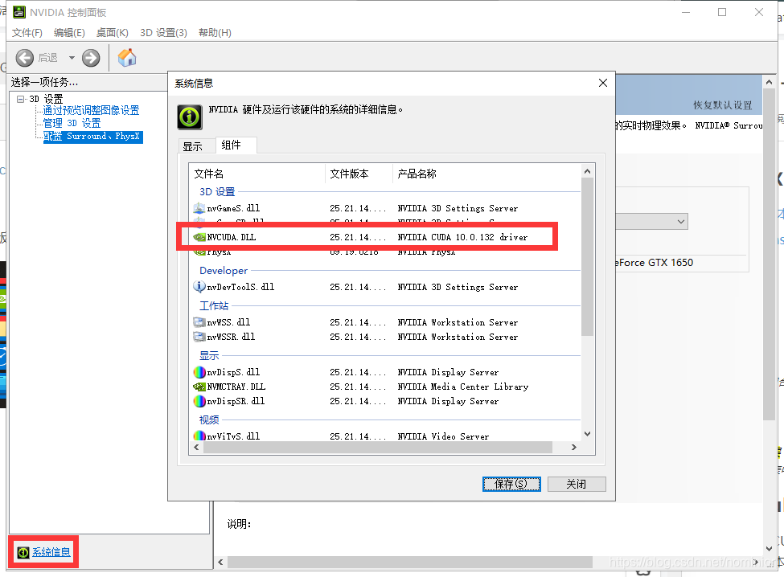The height and width of the screenshot is (577, 784).
Task: Select the nvGameS.dll file icon
Action: [199, 208]
